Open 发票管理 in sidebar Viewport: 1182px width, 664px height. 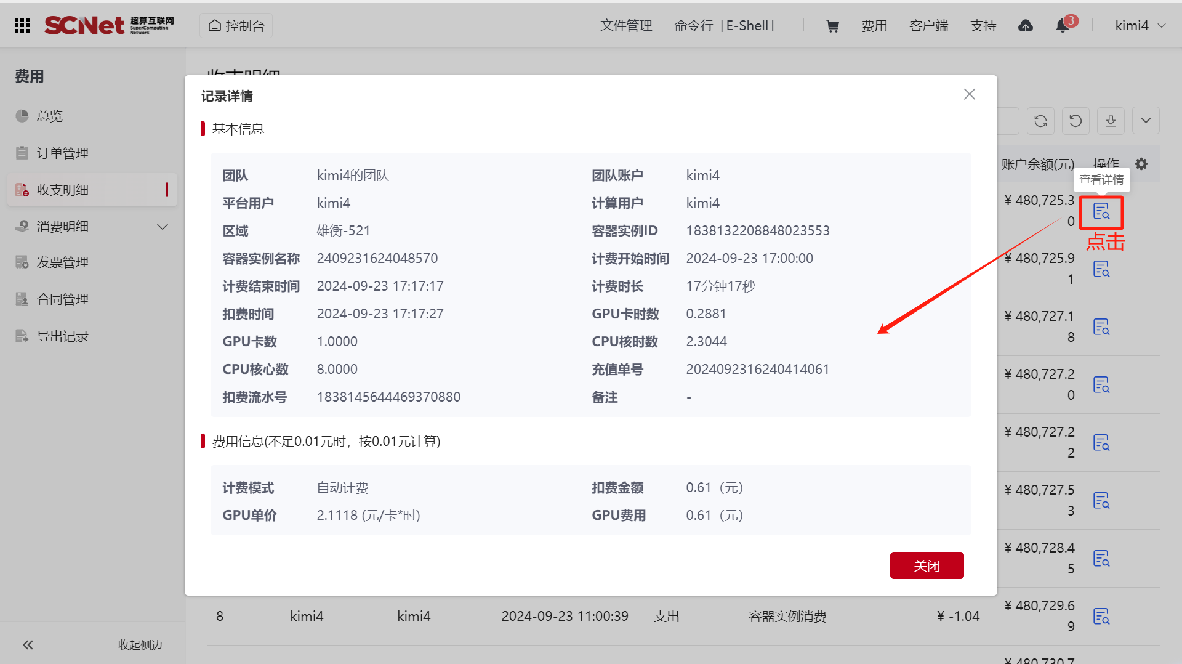point(63,262)
